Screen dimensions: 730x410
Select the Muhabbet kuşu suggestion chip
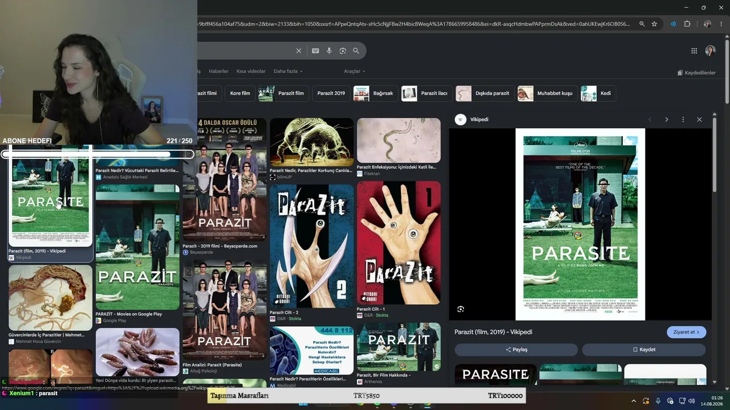[x=547, y=93]
